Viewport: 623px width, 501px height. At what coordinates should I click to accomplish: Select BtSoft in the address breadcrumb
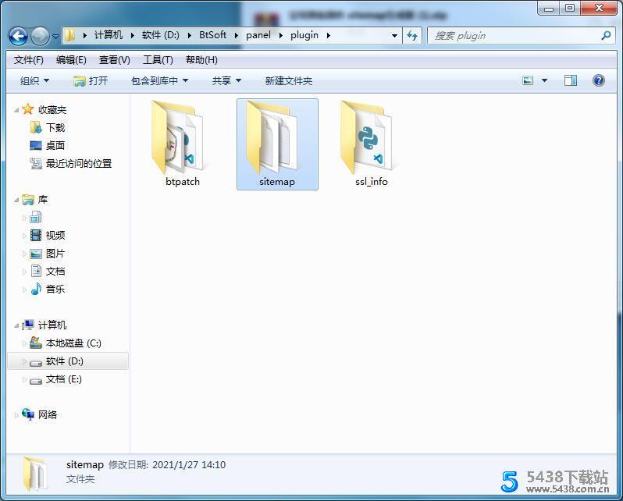click(x=212, y=35)
